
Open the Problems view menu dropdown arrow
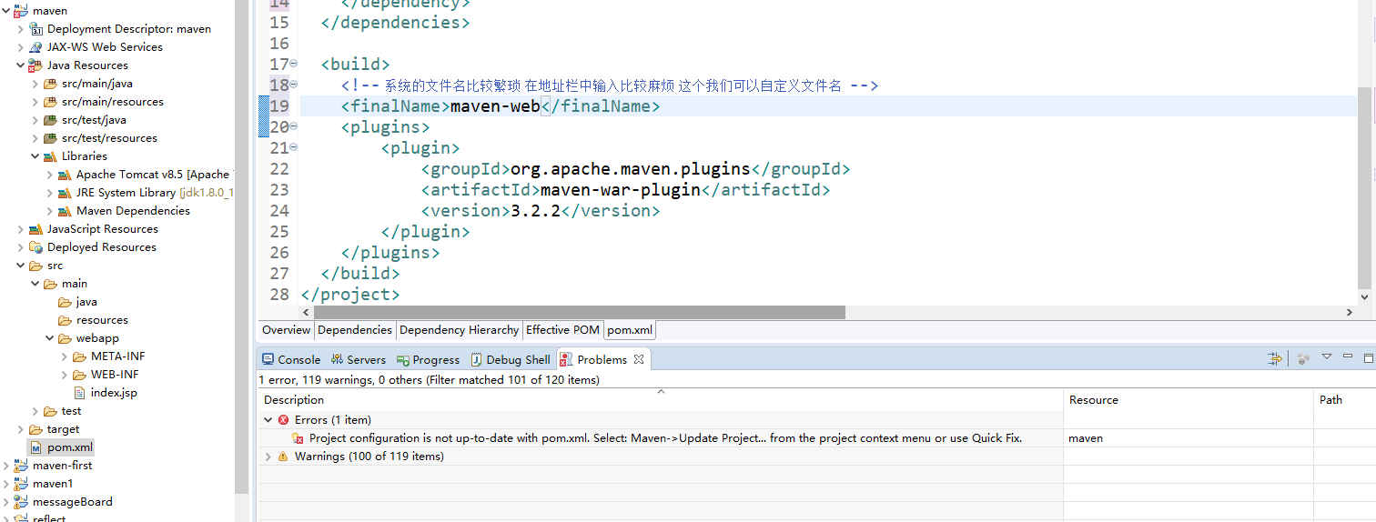click(1327, 357)
